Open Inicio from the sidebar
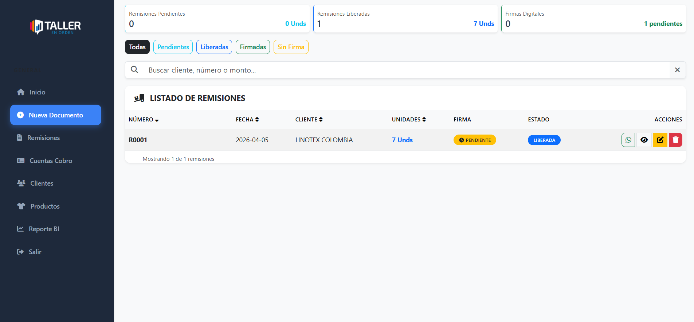694x322 pixels. [x=37, y=92]
